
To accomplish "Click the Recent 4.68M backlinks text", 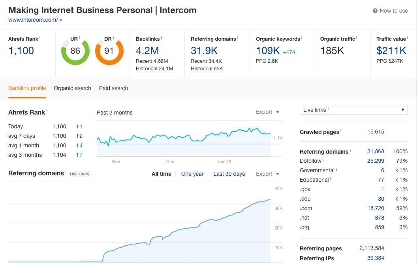I will [x=152, y=61].
